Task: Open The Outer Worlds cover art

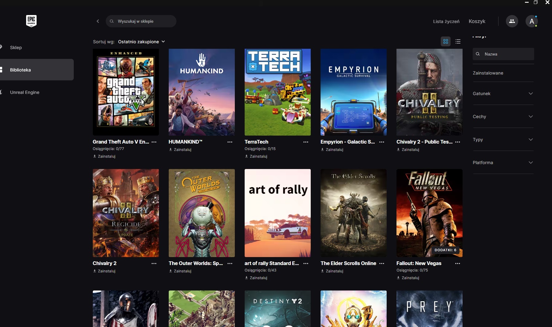Action: tap(202, 213)
